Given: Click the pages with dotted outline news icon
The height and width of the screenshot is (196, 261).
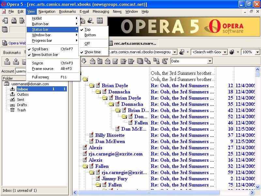Looking at the screenshot, I should pyautogui.click(x=156, y=61).
